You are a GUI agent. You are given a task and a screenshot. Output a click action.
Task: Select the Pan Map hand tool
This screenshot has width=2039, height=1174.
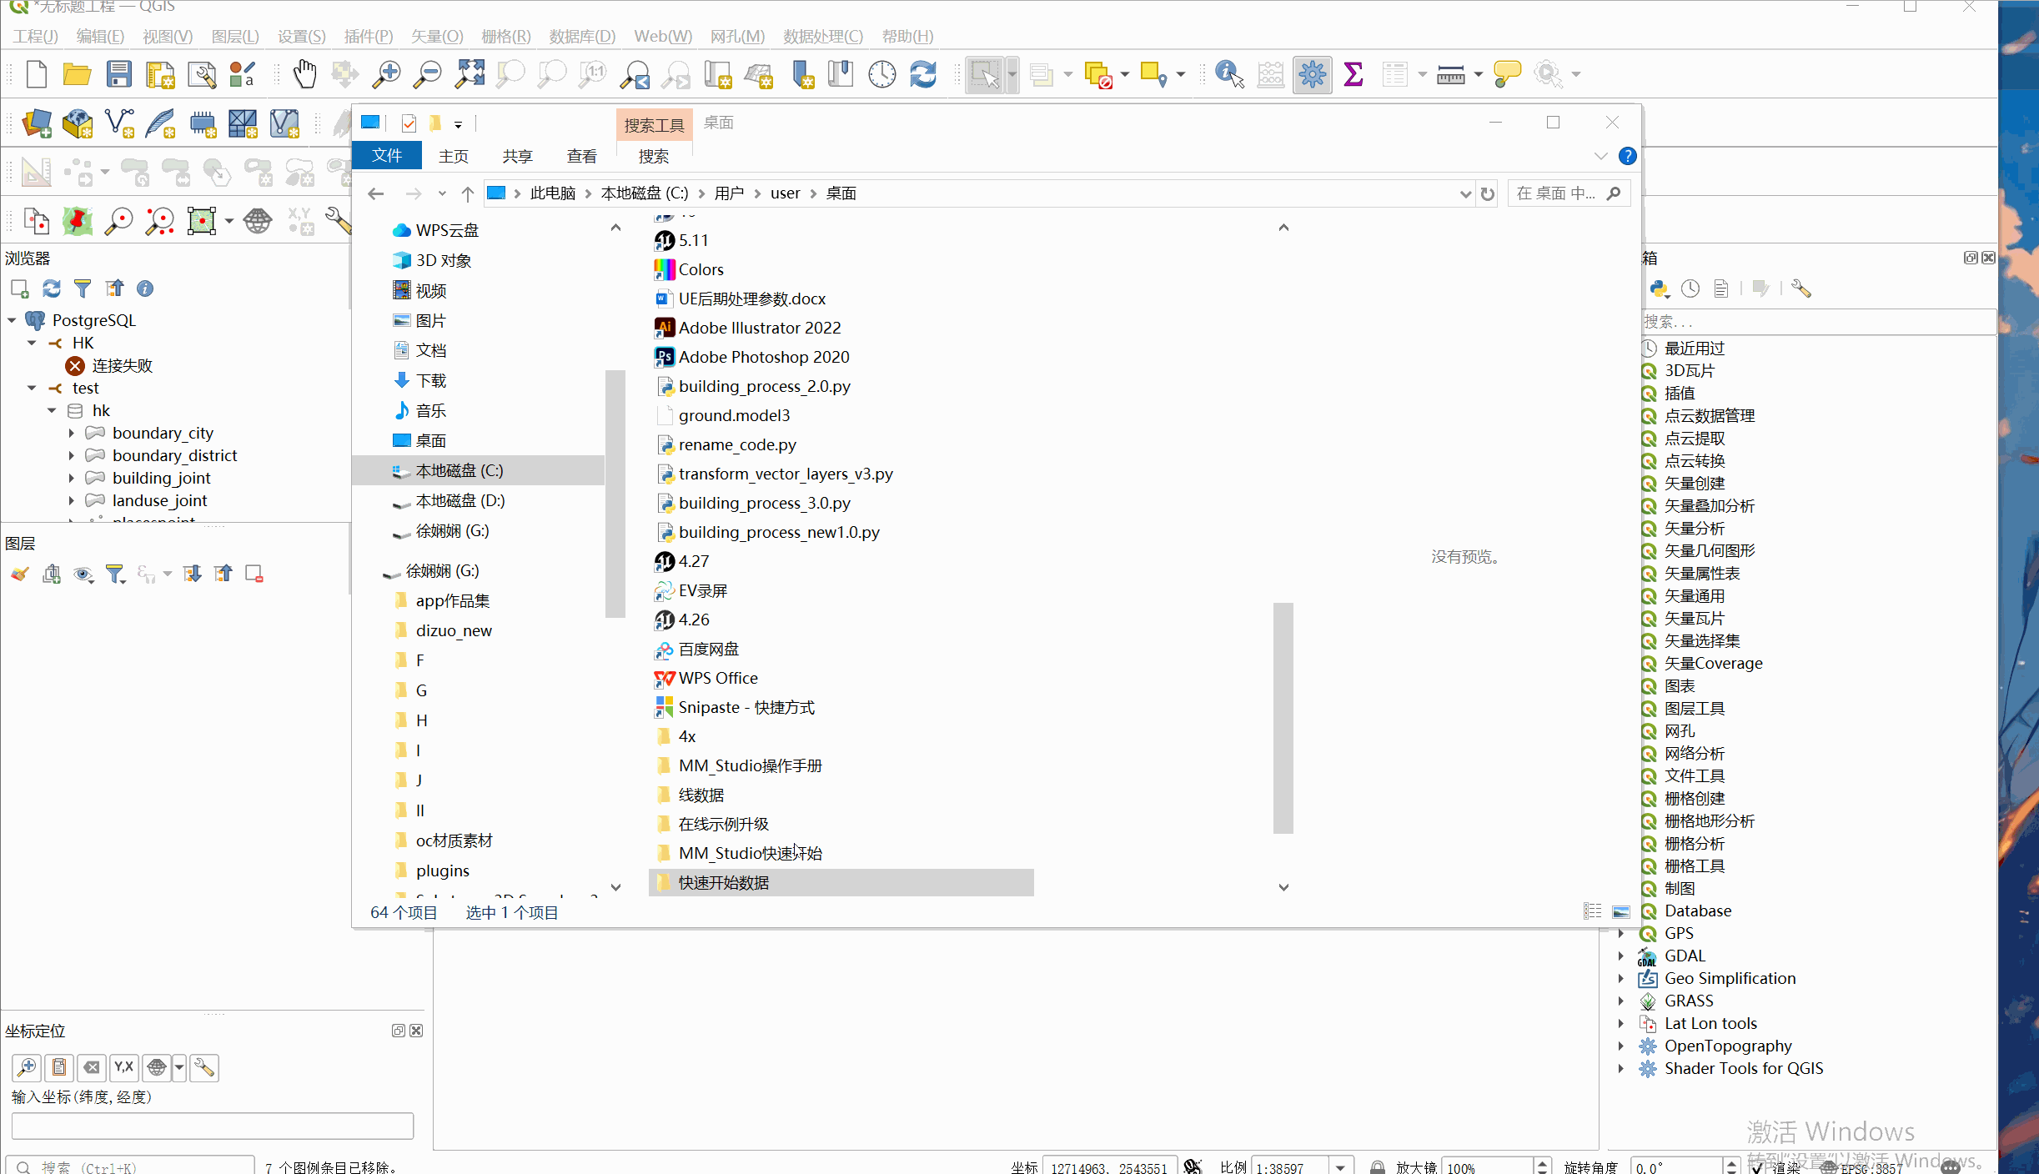click(305, 75)
